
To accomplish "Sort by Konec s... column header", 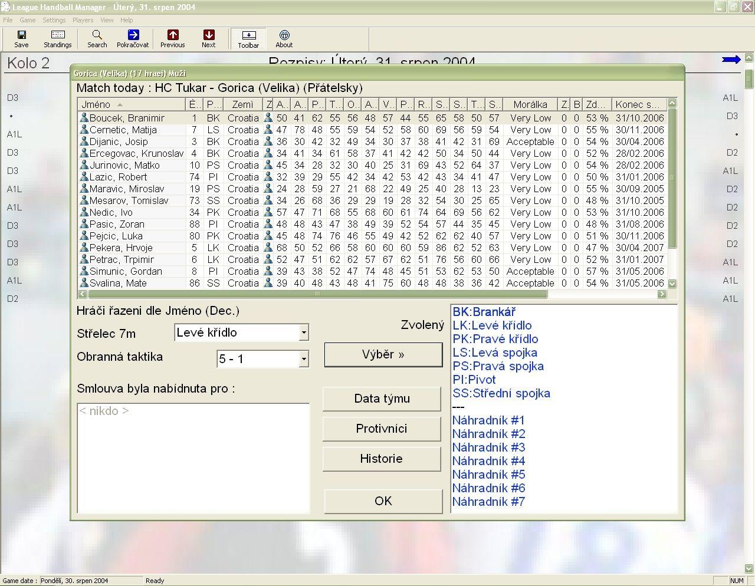I will (639, 104).
